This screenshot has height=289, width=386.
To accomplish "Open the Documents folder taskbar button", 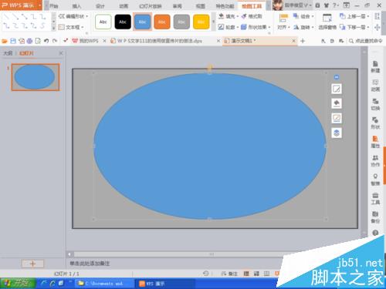I will point(104,284).
